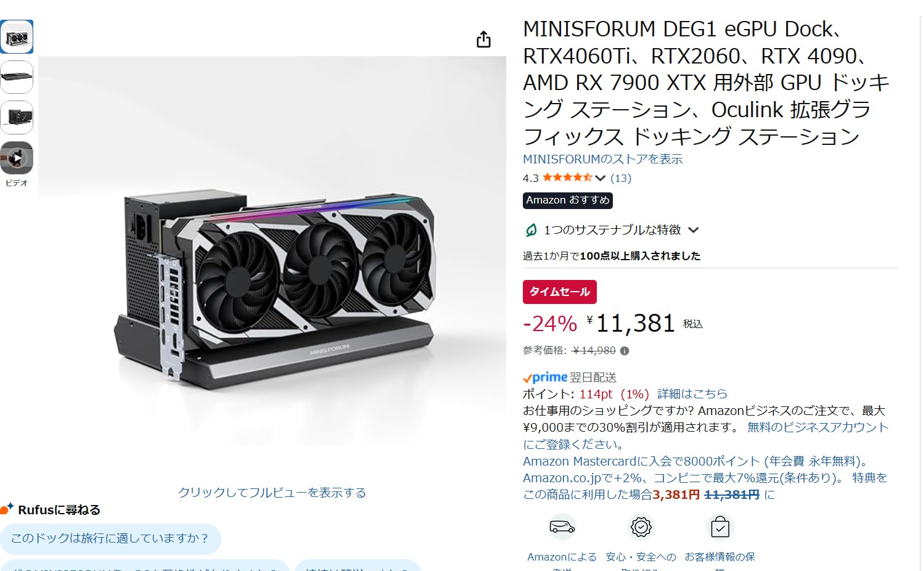
Task: Click the このドックは旅行に適していますか？ suggestion
Action: pyautogui.click(x=110, y=538)
